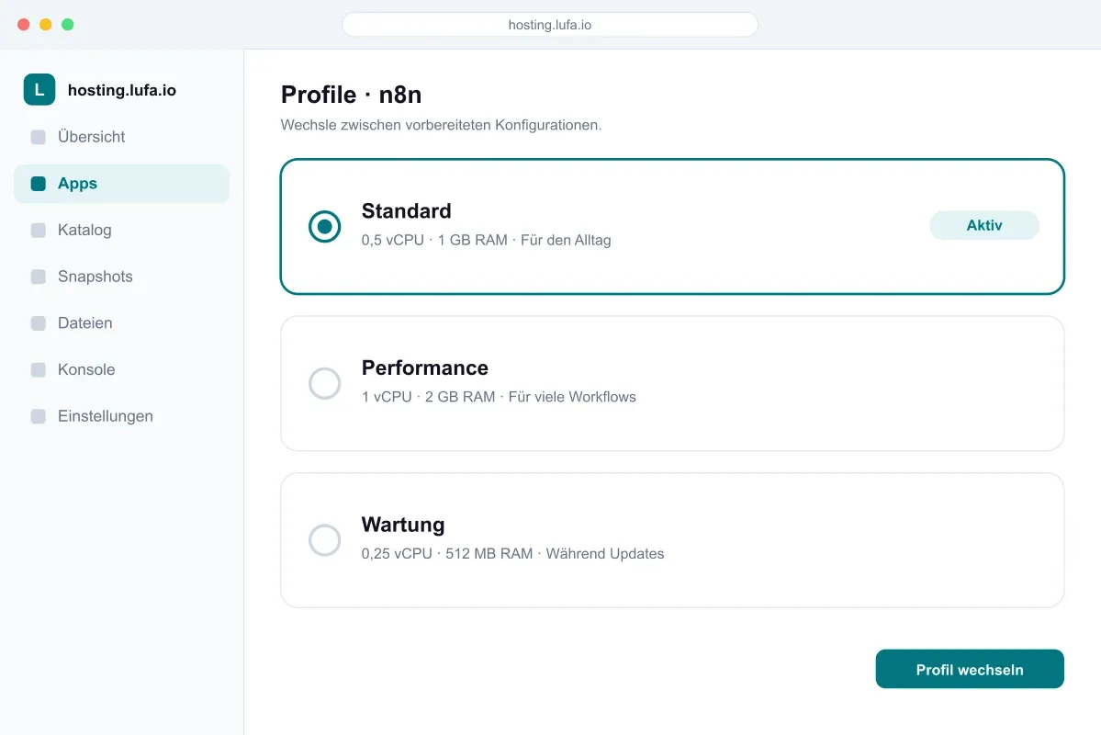This screenshot has width=1101, height=735.
Task: Click the Dateien sidebar icon
Action: click(x=39, y=323)
